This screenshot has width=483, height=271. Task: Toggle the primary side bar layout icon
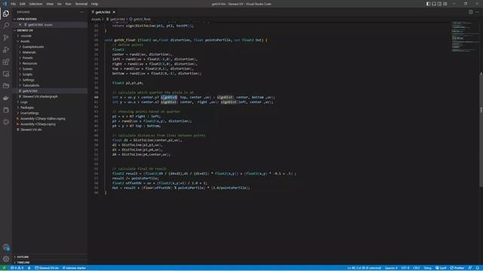(x=428, y=4)
